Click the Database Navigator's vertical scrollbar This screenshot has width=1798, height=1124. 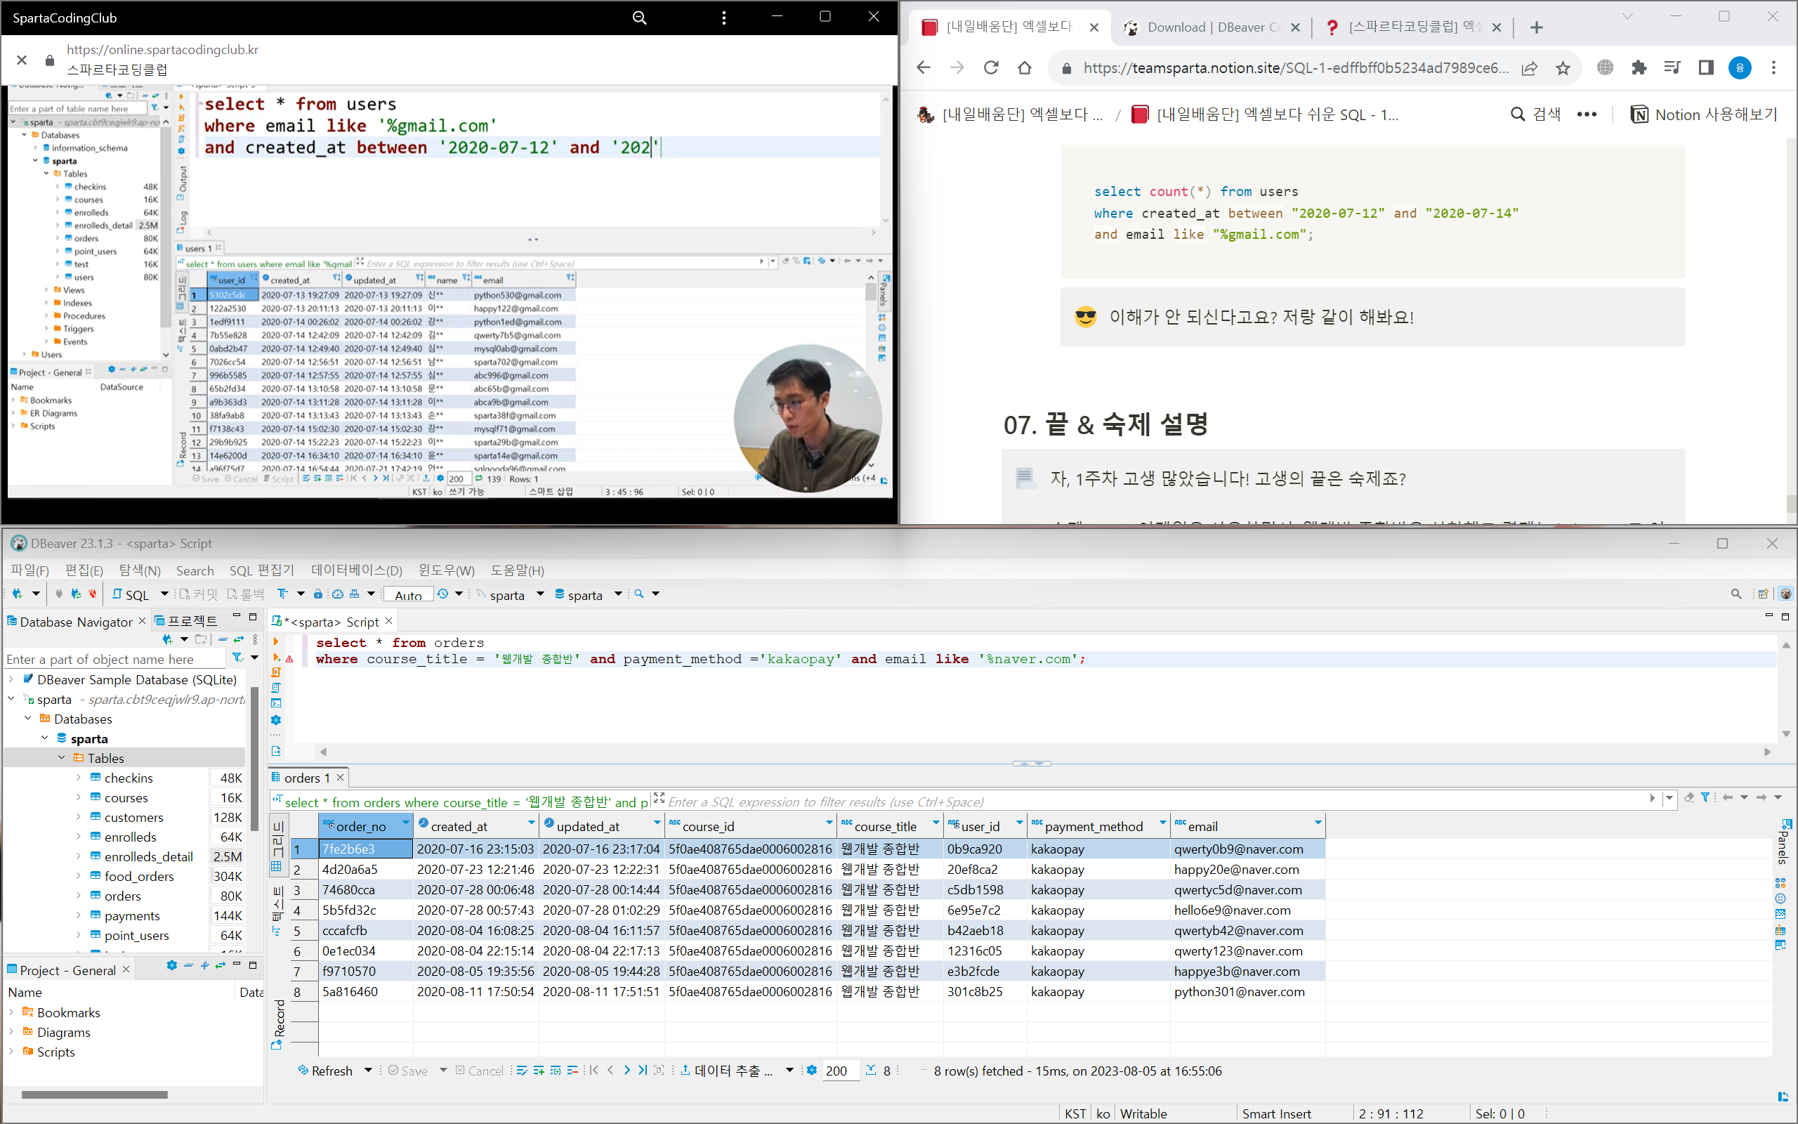point(254,758)
